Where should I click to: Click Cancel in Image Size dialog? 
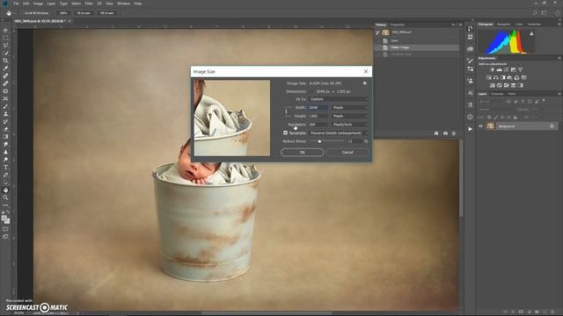(x=347, y=152)
